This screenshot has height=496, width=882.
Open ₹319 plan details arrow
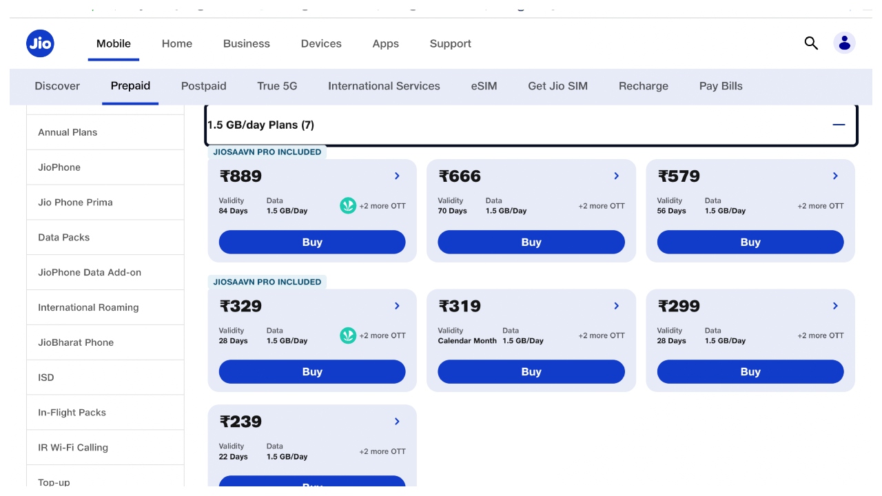616,306
